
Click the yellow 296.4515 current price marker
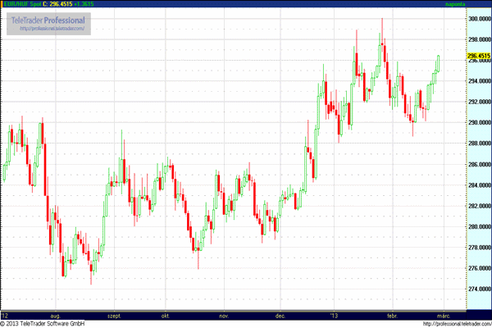[x=477, y=56]
